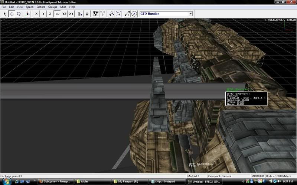Activate the select and rotate tool
Screen dimensions: 297x185
point(19,14)
